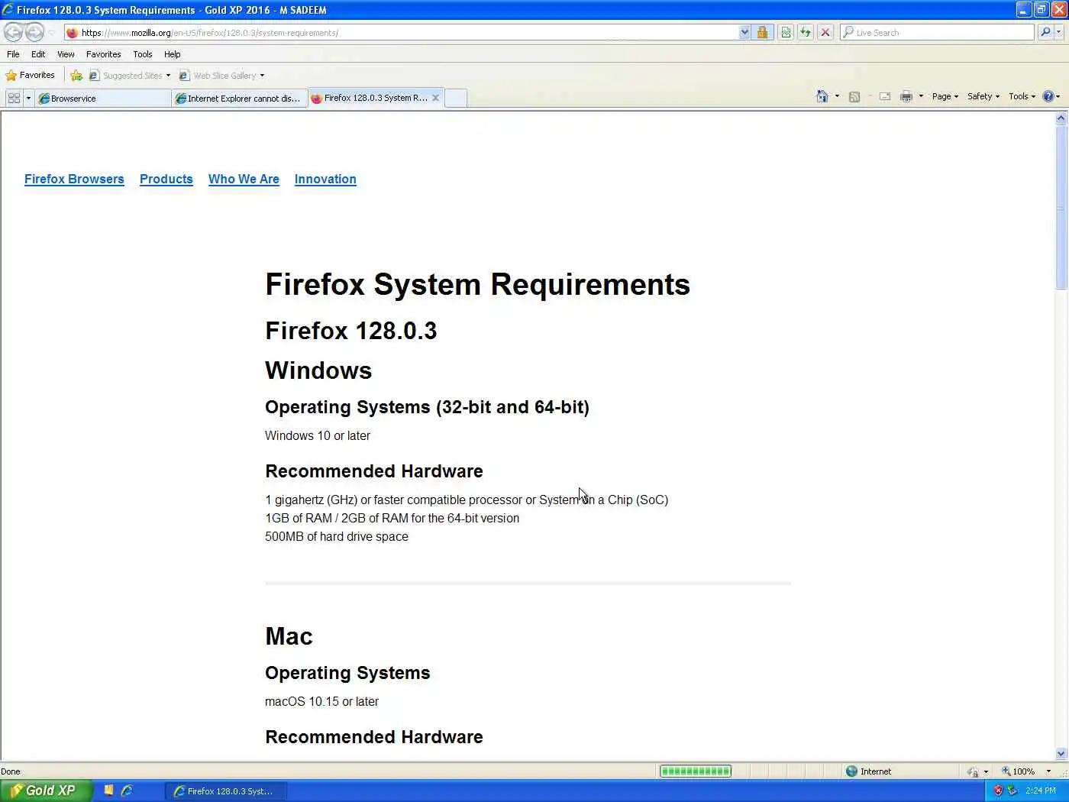
Task: Click the zoom magnifier in status bar
Action: pyautogui.click(x=1006, y=771)
